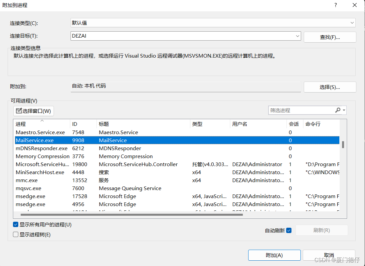Sort by the 类型 column header

[210, 124]
